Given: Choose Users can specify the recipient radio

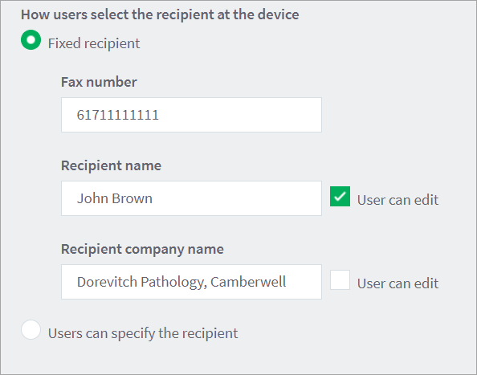Looking at the screenshot, I should tap(31, 330).
